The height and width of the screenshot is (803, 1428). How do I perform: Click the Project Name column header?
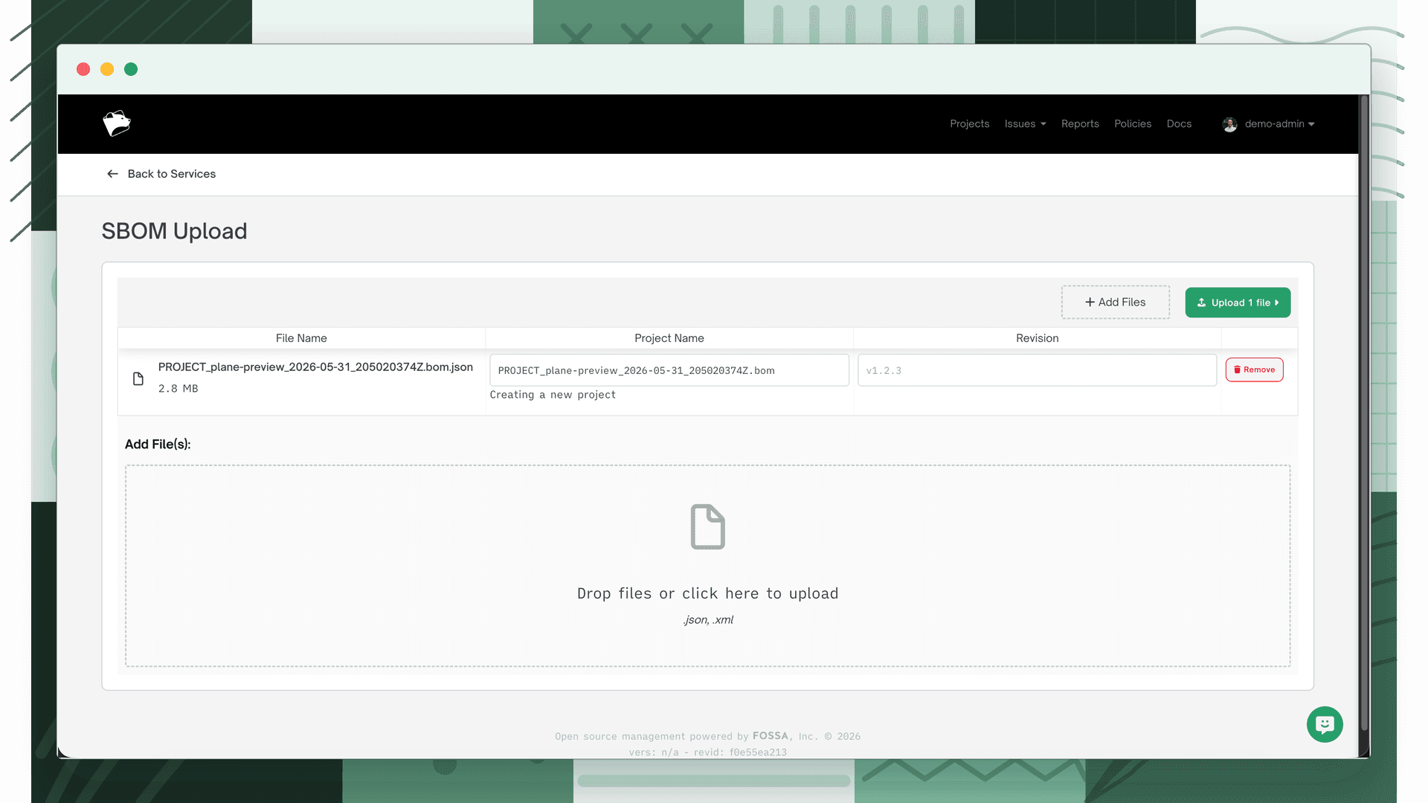tap(669, 338)
